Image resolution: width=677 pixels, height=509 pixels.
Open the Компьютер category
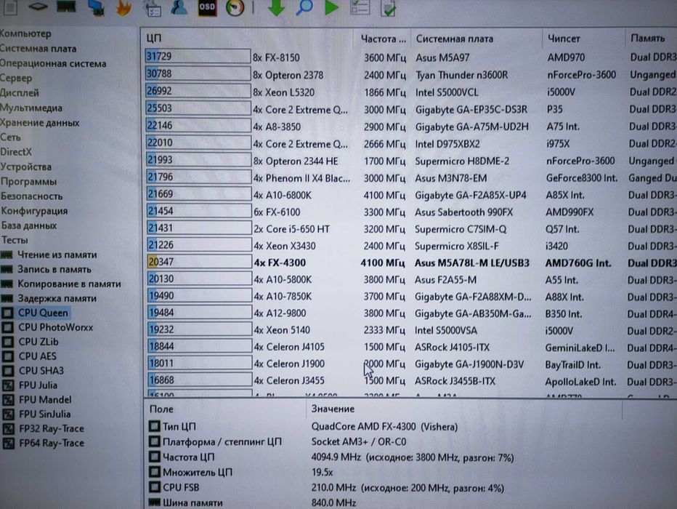click(x=25, y=33)
